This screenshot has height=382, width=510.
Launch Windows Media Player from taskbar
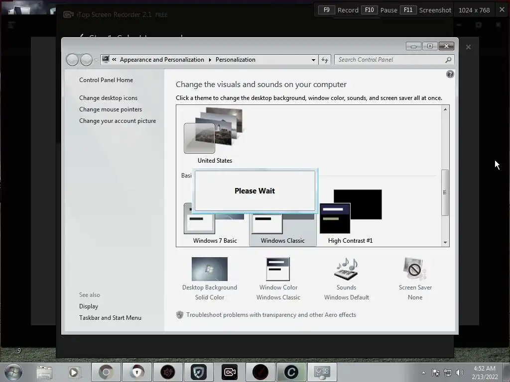coord(74,372)
